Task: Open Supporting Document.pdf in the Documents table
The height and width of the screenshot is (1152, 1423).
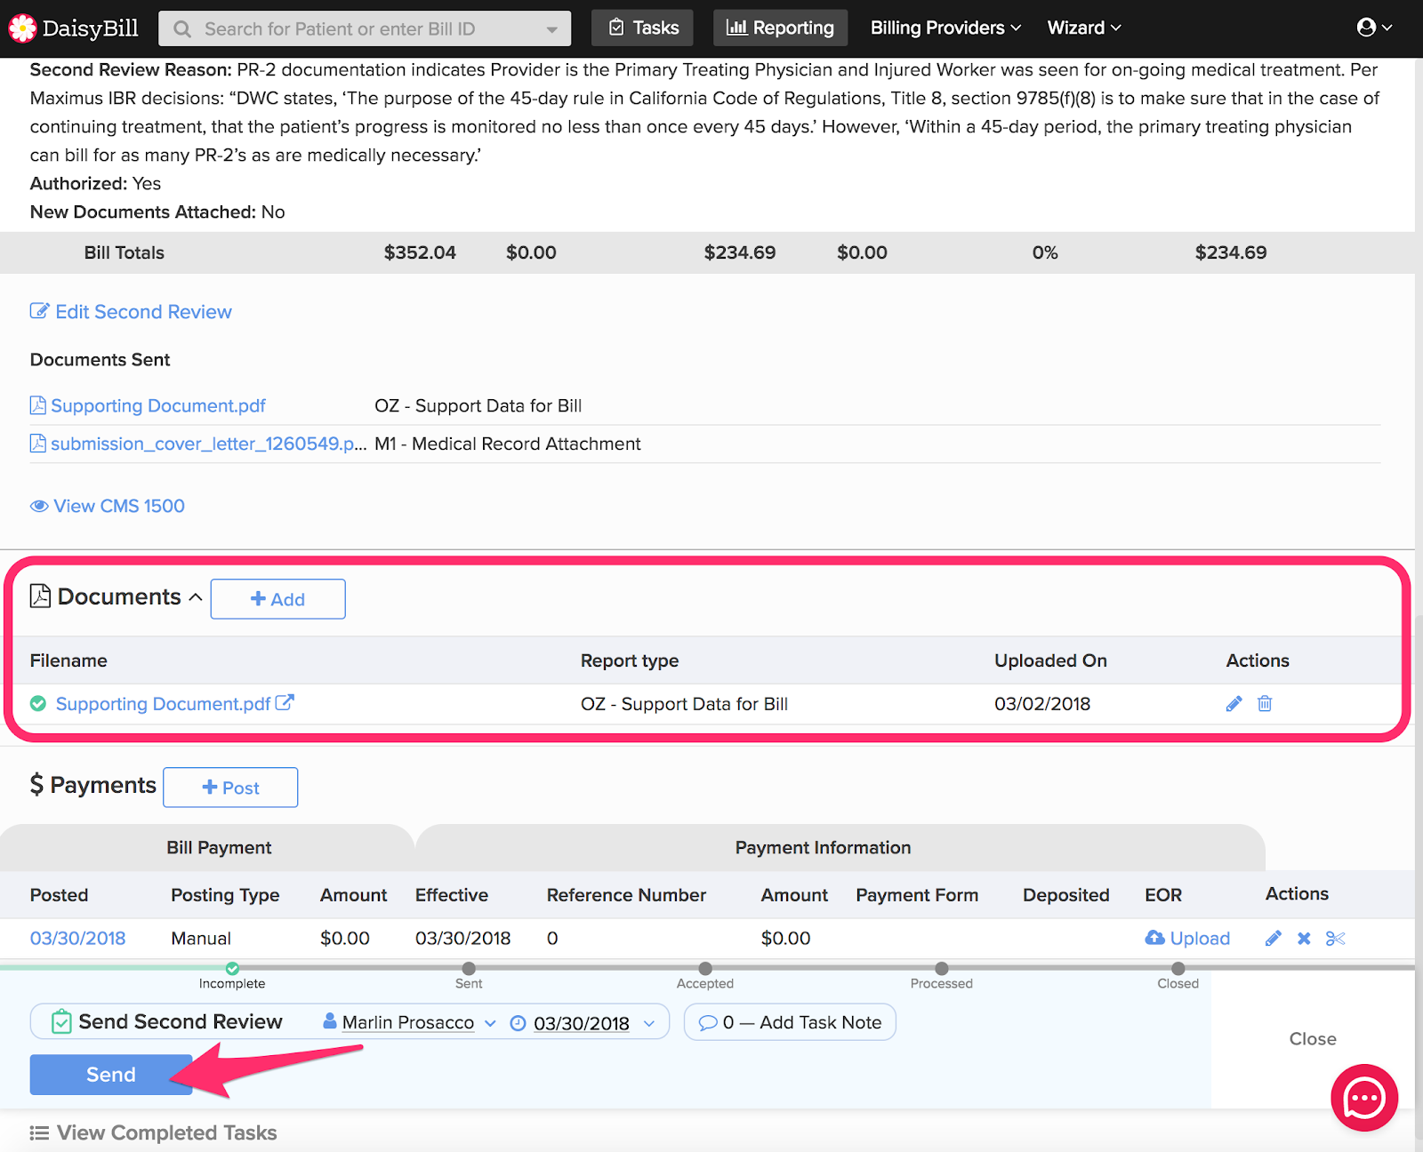Action: (x=163, y=704)
